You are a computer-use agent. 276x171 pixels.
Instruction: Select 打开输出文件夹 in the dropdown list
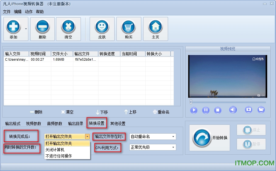(x=67, y=143)
